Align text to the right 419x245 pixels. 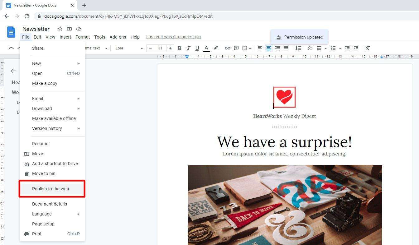point(277,48)
